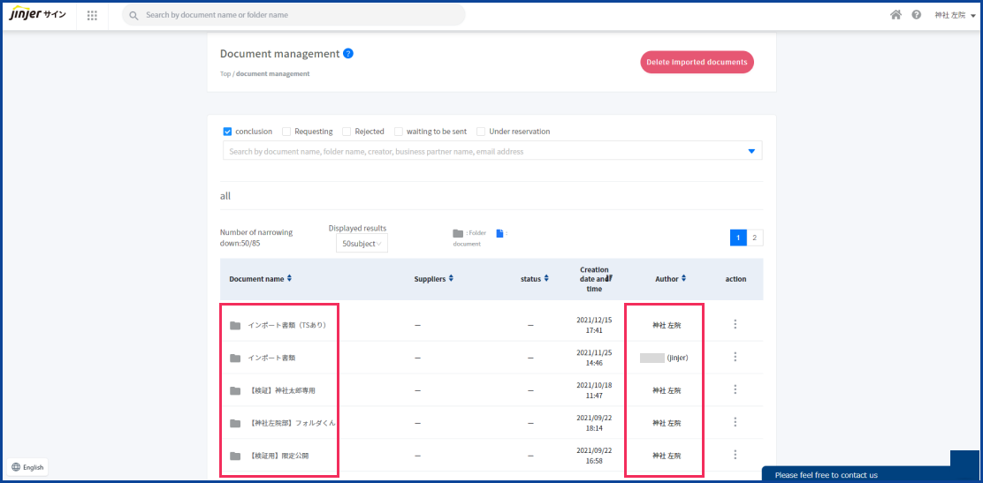Sort by Document name column arrows

pos(289,278)
